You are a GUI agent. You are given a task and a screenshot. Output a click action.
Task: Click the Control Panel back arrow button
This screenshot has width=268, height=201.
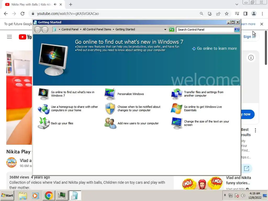click(x=37, y=30)
